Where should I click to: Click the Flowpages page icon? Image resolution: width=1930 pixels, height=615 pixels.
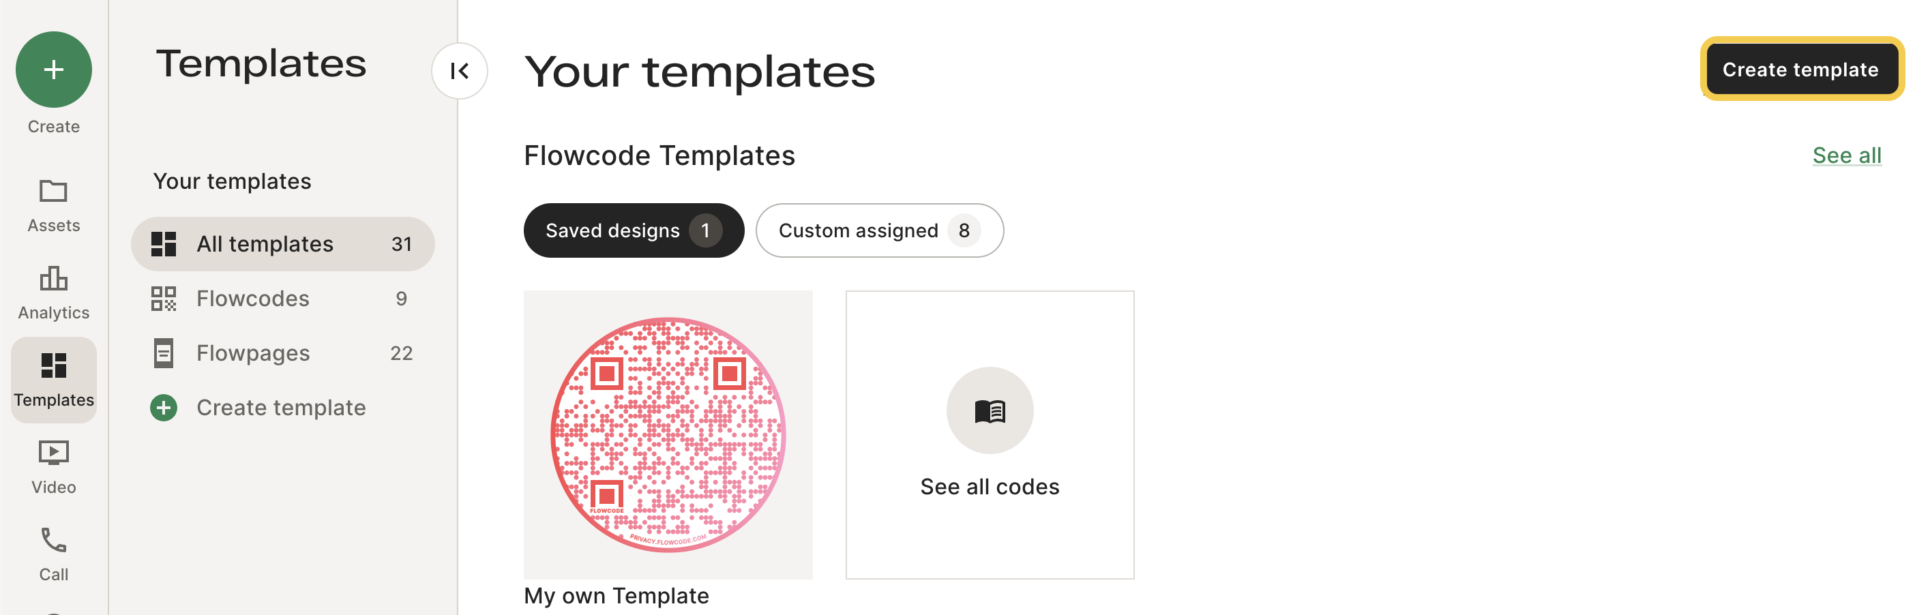[x=163, y=354]
